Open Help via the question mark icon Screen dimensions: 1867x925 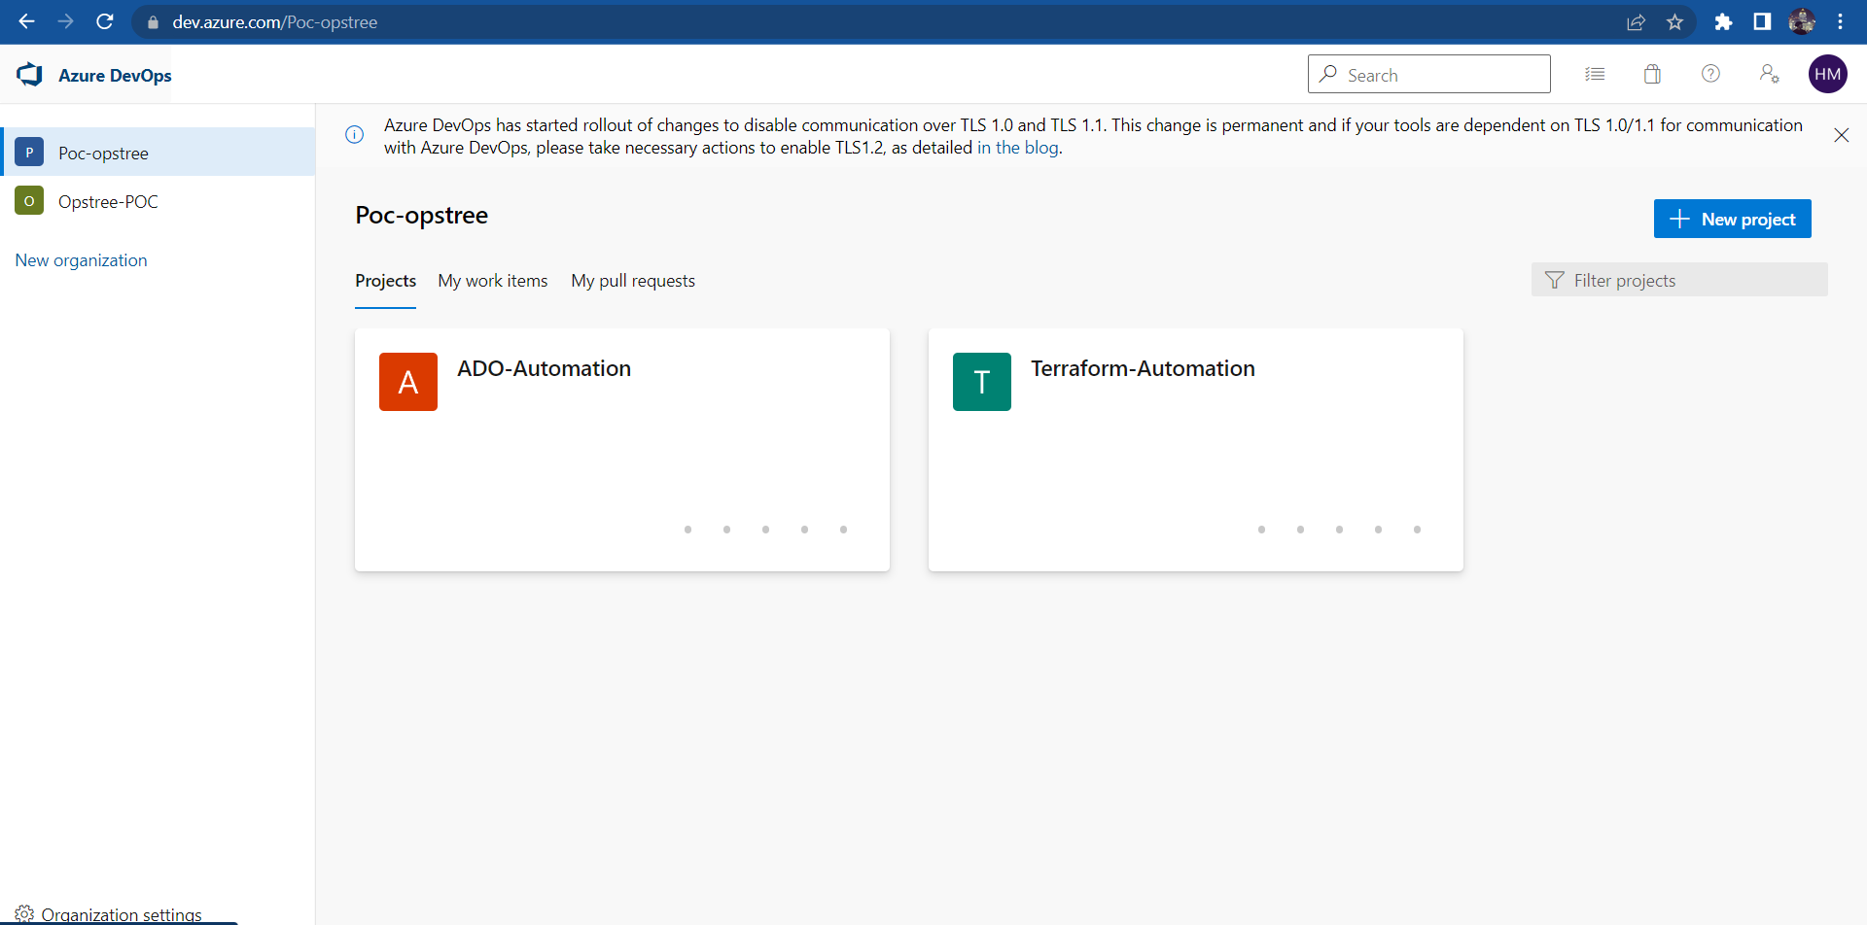coord(1710,74)
